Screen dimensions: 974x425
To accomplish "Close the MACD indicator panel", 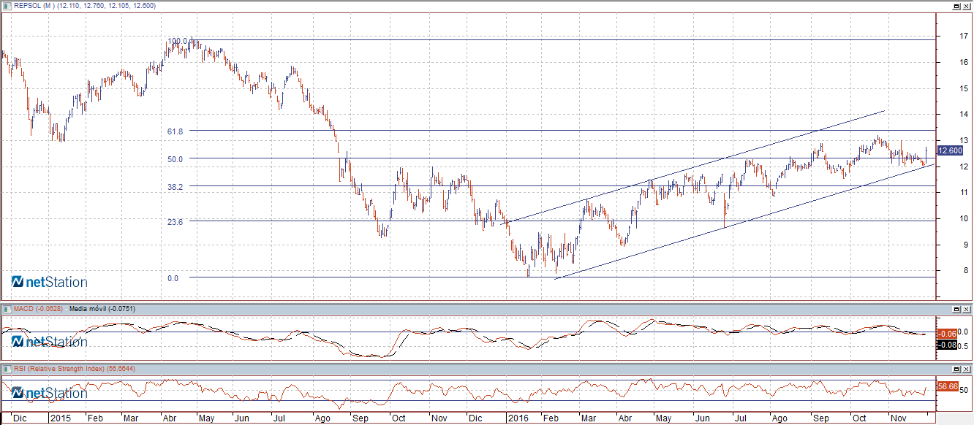I will point(967,310).
